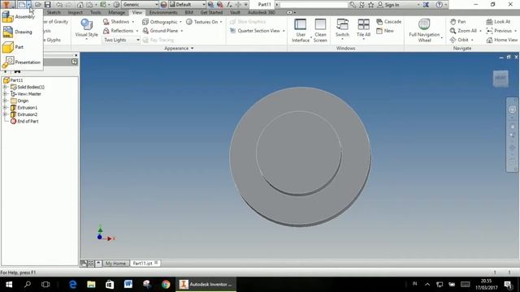
Task: Click Look At tool
Action: (x=498, y=22)
